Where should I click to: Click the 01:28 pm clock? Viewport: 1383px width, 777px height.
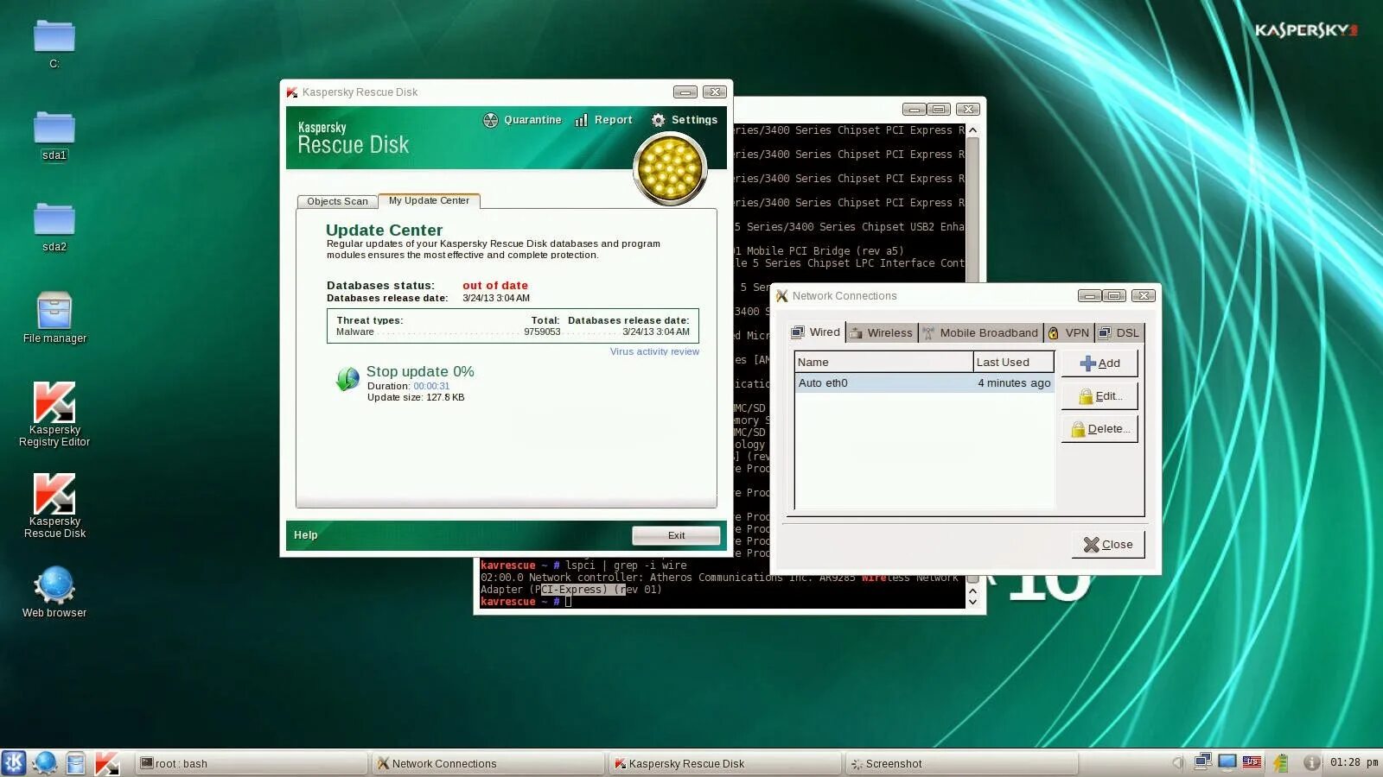[x=1354, y=762]
